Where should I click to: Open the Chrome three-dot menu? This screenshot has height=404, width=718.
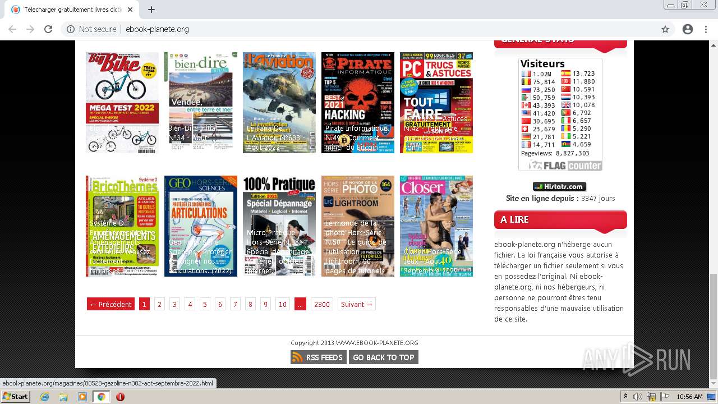(706, 29)
